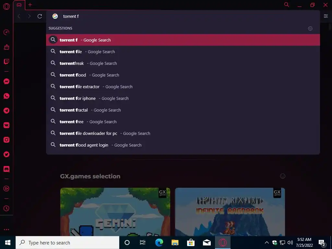Open the Infinite Ragnarok game thumbnail
This screenshot has width=332, height=249.
click(x=230, y=212)
